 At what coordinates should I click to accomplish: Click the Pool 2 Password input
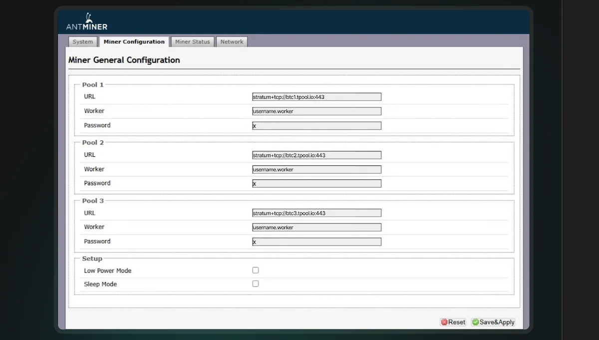click(316, 184)
